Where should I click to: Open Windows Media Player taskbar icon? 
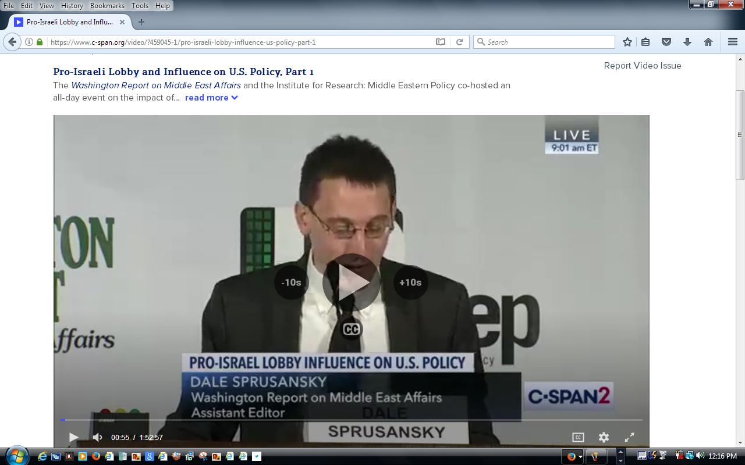point(82,456)
